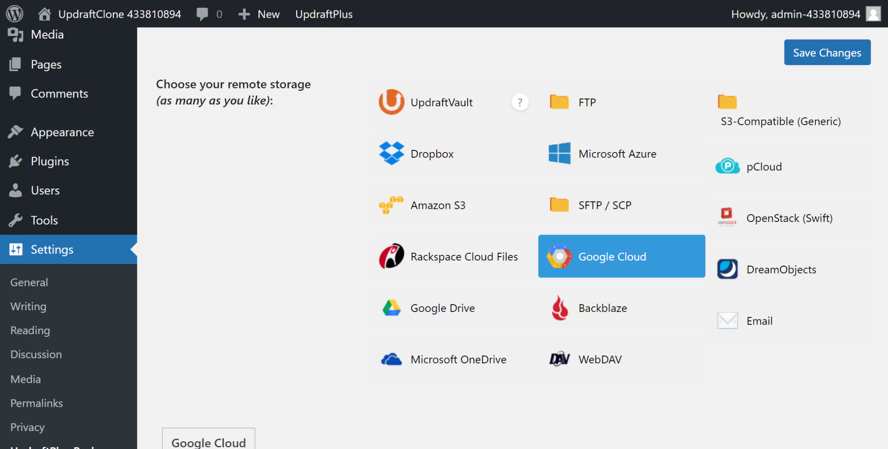Open the Howdy admin account menu

point(795,14)
